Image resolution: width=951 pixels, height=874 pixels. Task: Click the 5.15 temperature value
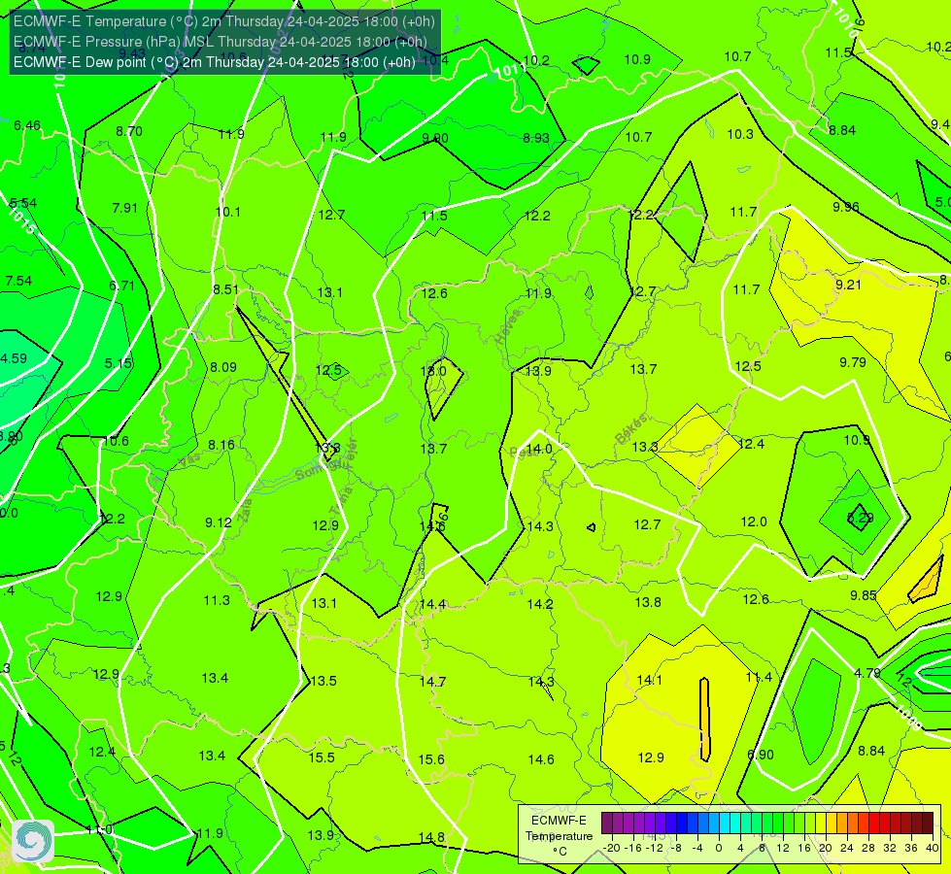coord(119,363)
